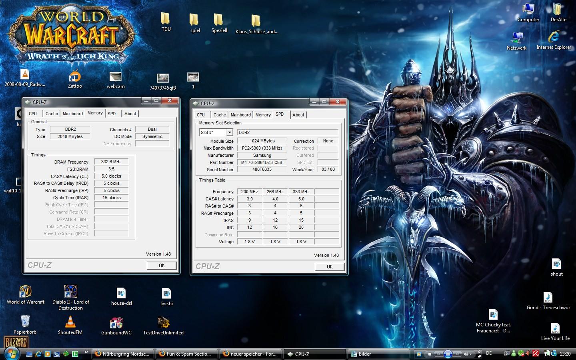Open the Bilder taskbar button
The image size is (576, 360).
coord(379,354)
